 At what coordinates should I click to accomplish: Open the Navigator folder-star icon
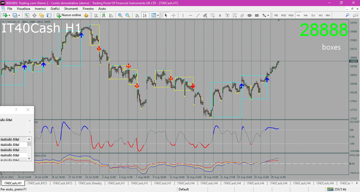[x=42, y=15]
